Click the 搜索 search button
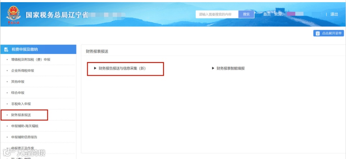 pyautogui.click(x=246, y=14)
